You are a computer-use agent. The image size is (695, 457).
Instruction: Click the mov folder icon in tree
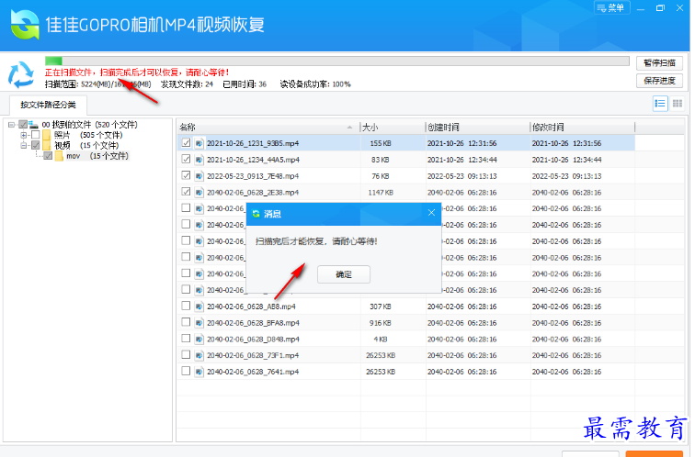click(58, 156)
